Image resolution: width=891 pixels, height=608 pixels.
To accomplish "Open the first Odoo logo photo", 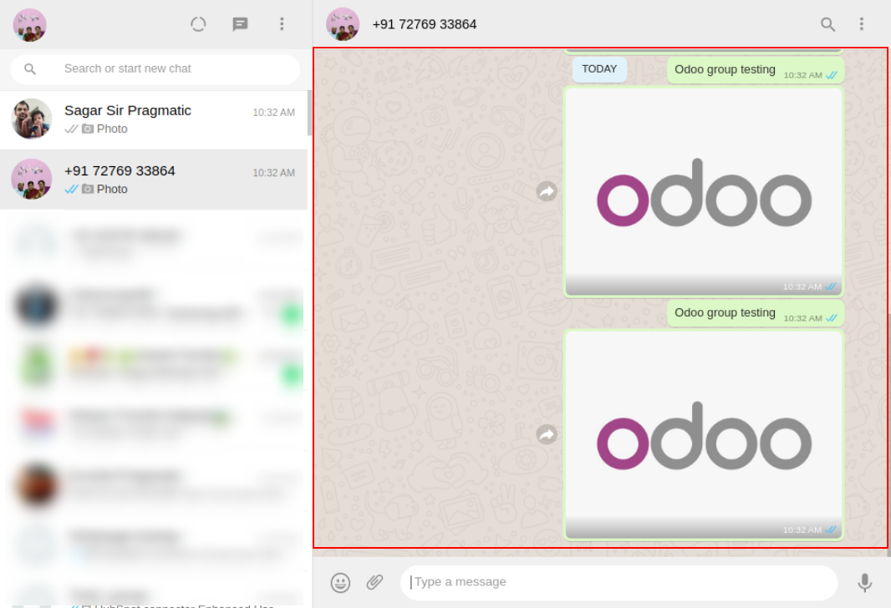I will pos(704,192).
